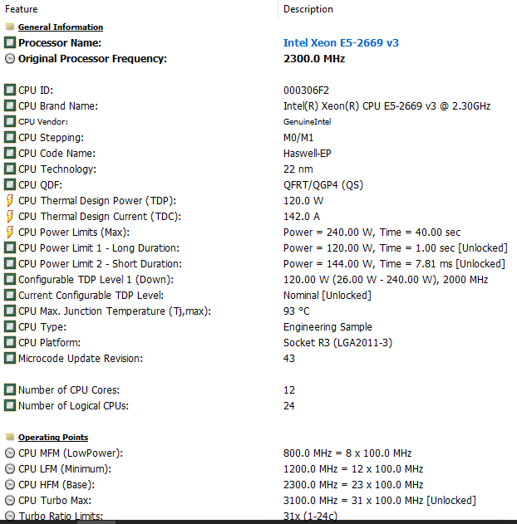Select the 120.0 W TDP value
Image resolution: width=517 pixels, height=524 pixels.
(x=303, y=201)
